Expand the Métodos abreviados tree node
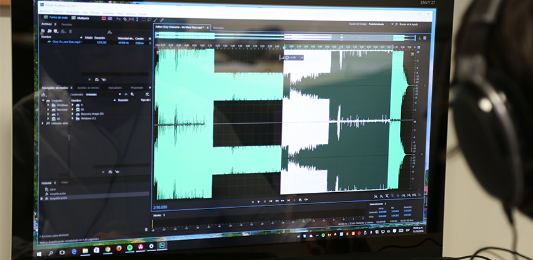The image size is (533, 260). click(43, 123)
